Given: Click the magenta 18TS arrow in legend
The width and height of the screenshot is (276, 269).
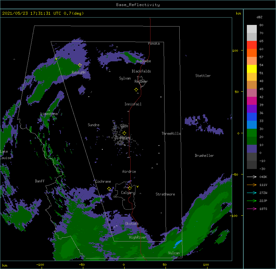Looking at the screenshot, I should (252, 209).
